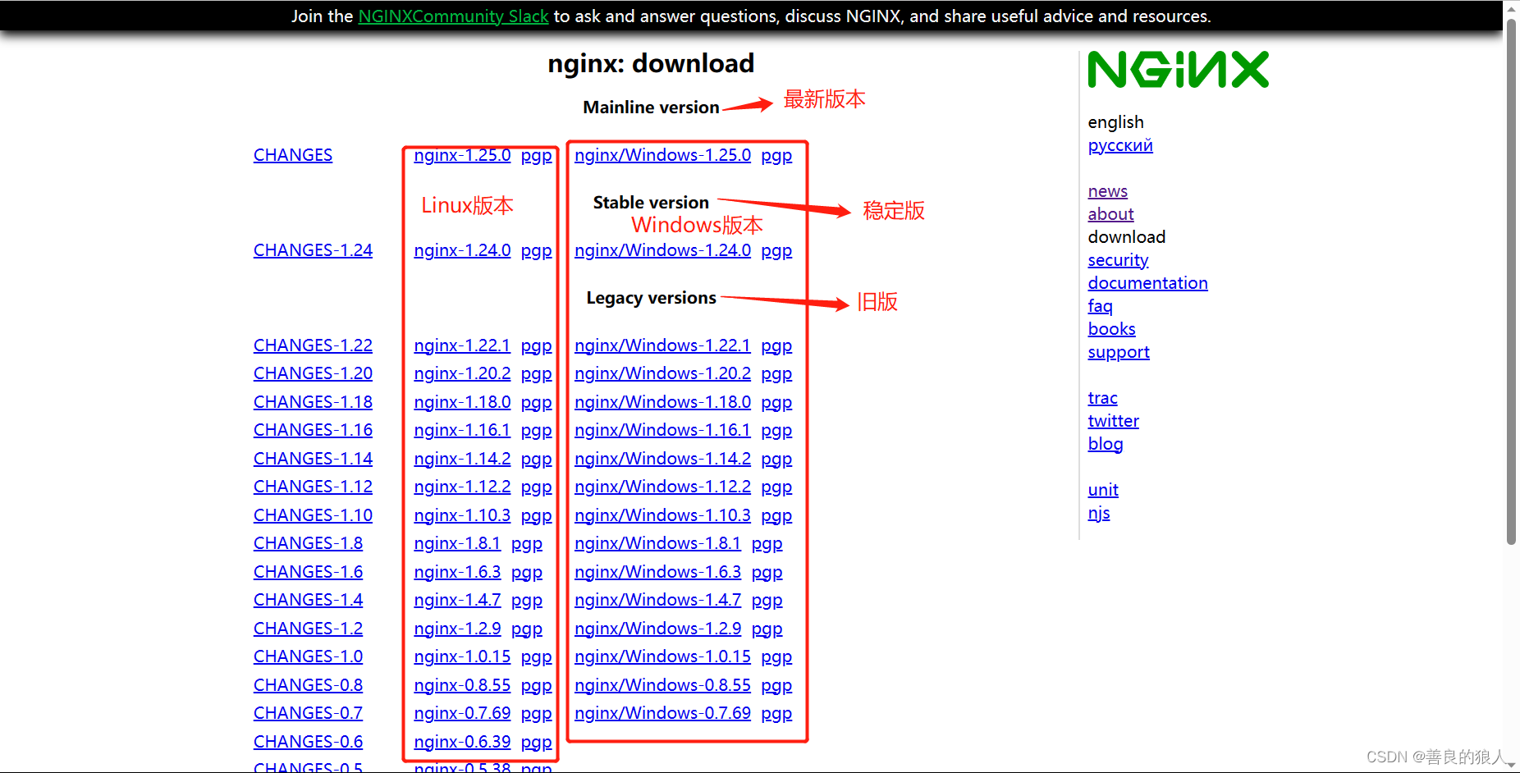1520x773 pixels.
Task: Open CHANGES-1.16 link
Action: (313, 430)
